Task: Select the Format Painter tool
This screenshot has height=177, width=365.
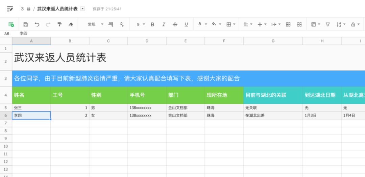Action: coord(59,24)
